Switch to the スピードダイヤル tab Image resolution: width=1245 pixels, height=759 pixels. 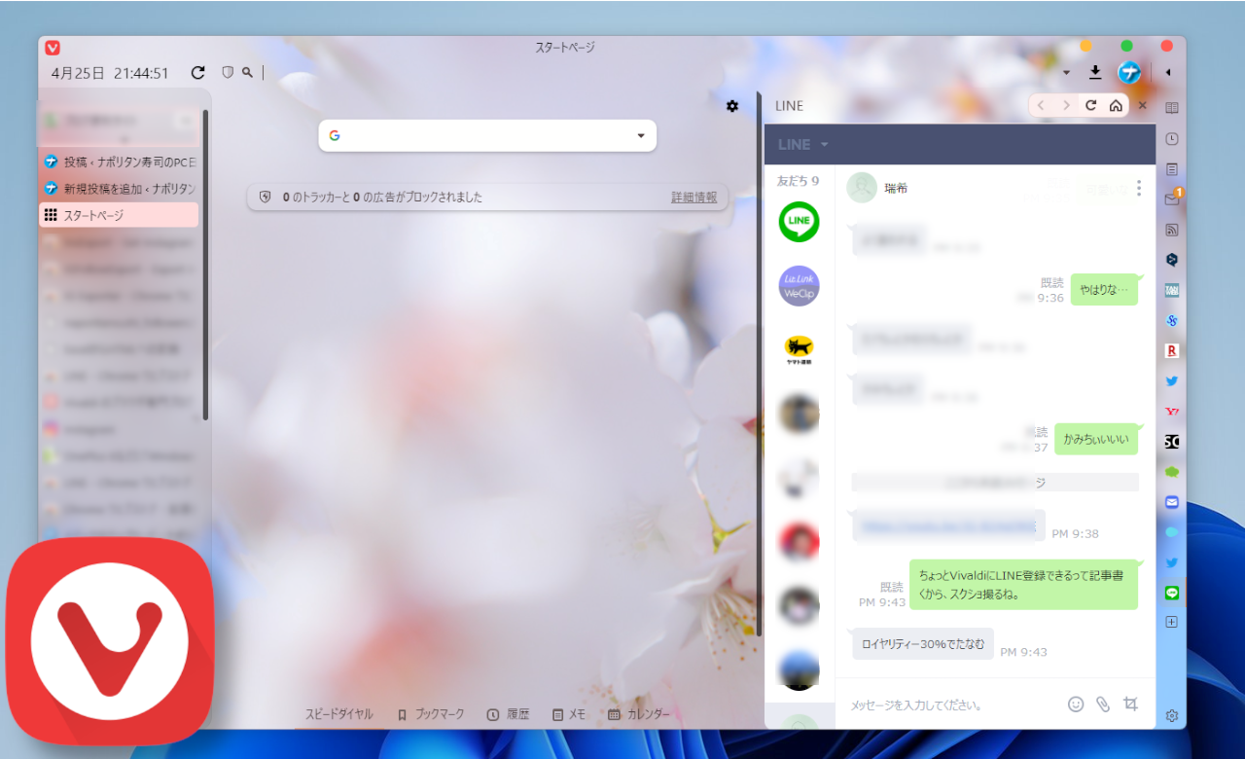(x=338, y=714)
